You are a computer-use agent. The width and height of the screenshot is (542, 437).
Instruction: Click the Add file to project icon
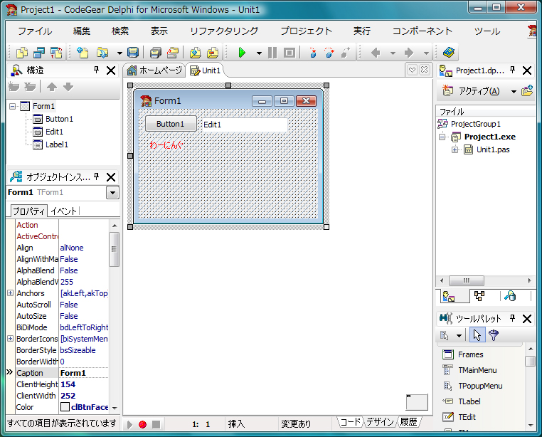(196, 53)
